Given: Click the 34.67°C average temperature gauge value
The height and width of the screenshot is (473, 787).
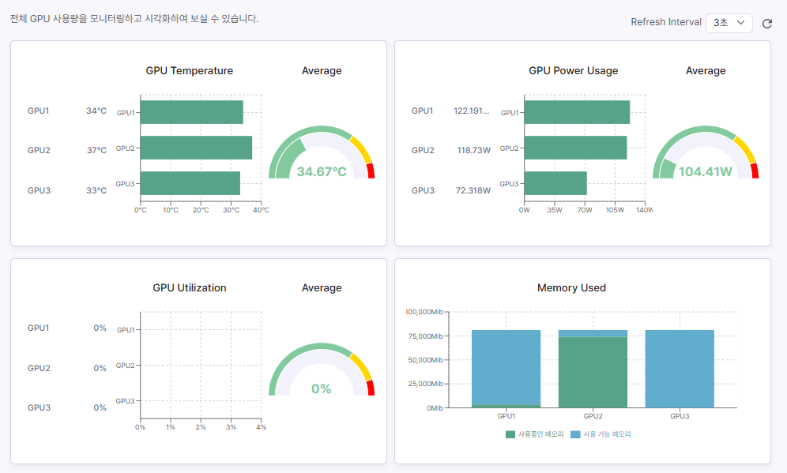Looking at the screenshot, I should pyautogui.click(x=322, y=172).
